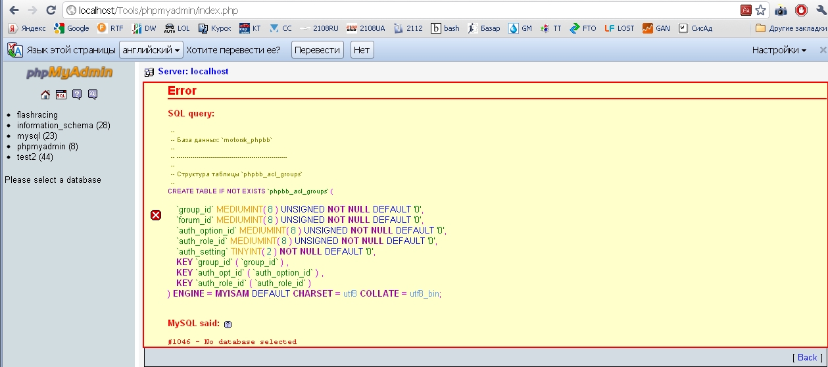The image size is (828, 367).
Task: Open the 'Яндекс' bookmark
Action: [x=27, y=28]
